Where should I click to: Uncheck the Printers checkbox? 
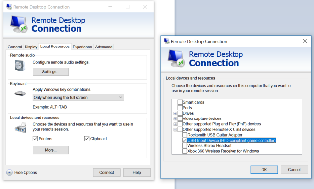35,139
